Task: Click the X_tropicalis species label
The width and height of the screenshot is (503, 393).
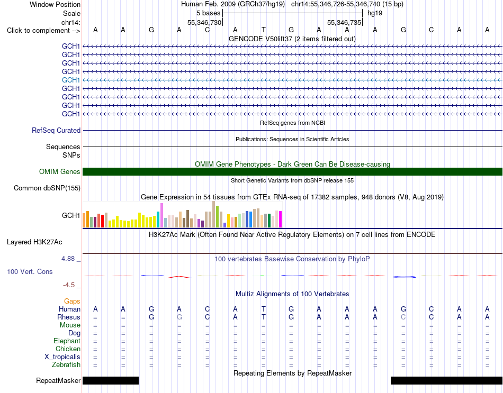Action: (62, 357)
